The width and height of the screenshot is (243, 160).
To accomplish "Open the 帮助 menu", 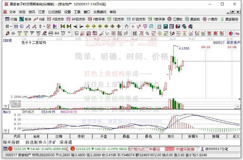I will (x=113, y=12).
